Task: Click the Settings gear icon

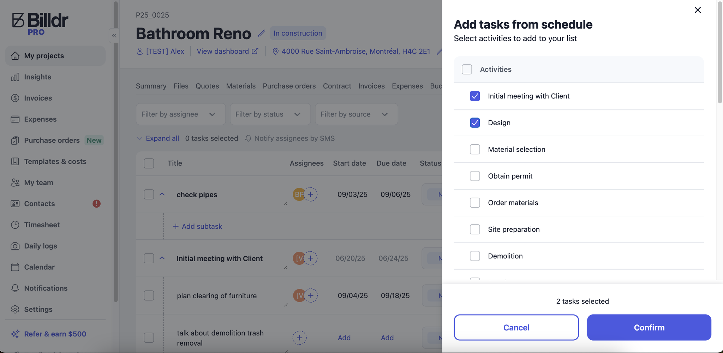Action: pyautogui.click(x=15, y=309)
